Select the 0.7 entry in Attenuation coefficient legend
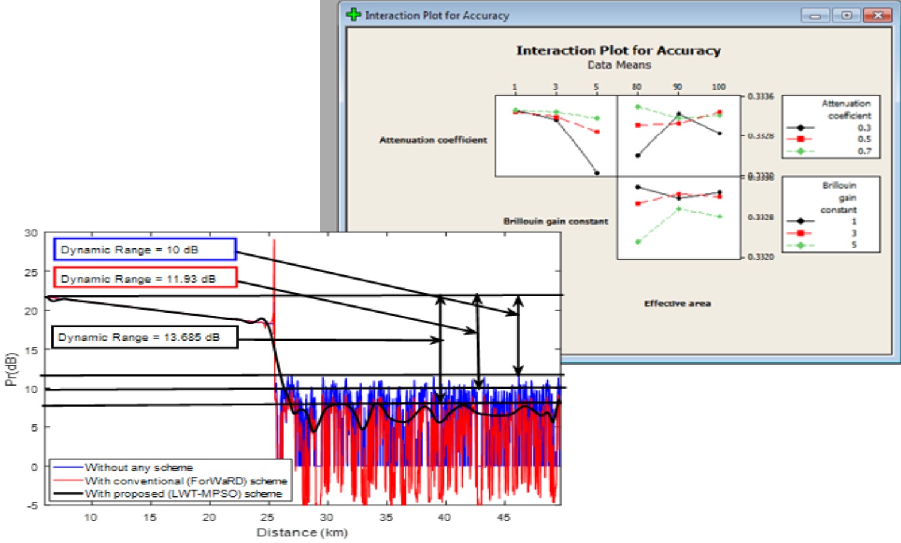901x543 pixels. pos(864,151)
